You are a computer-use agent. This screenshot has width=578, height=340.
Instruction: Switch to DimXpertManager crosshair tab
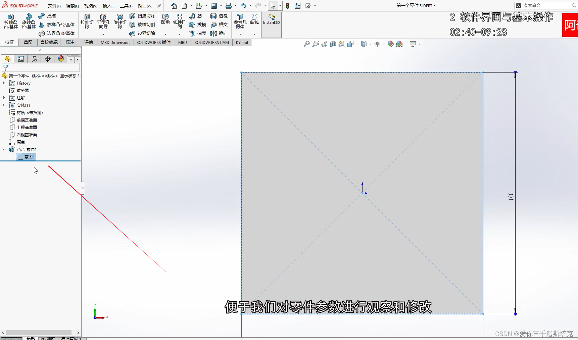click(x=48, y=59)
